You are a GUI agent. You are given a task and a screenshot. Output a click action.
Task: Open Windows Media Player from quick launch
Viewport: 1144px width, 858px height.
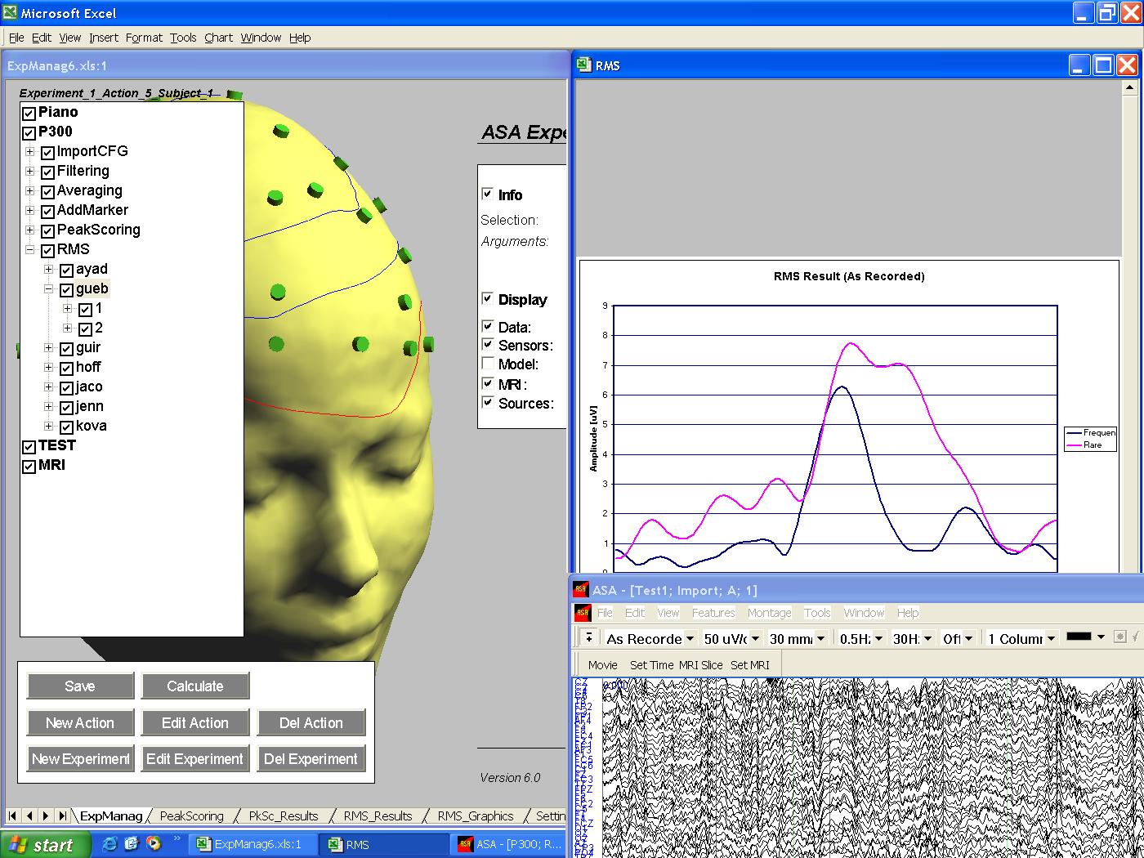[x=153, y=844]
